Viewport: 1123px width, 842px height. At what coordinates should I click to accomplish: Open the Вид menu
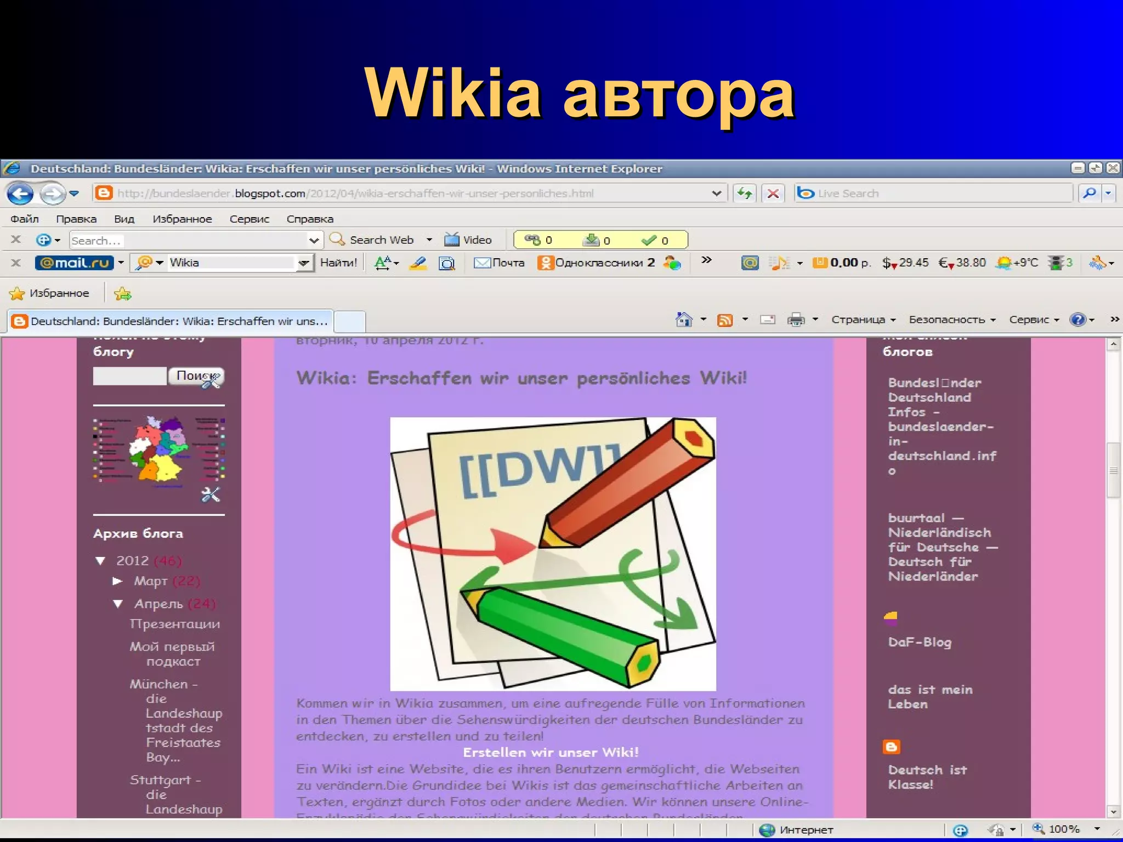pyautogui.click(x=124, y=219)
